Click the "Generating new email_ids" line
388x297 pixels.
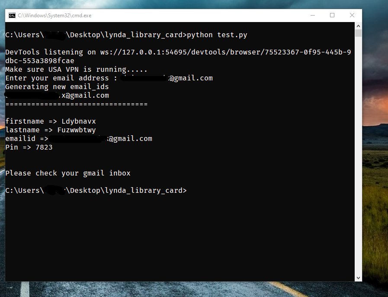tap(57, 87)
